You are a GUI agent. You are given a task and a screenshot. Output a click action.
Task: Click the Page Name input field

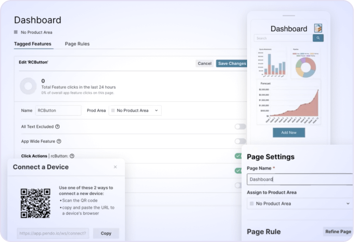(300, 179)
